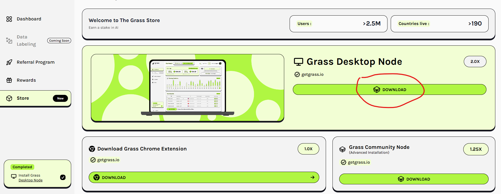Open the Referral Program menu item

coord(36,62)
